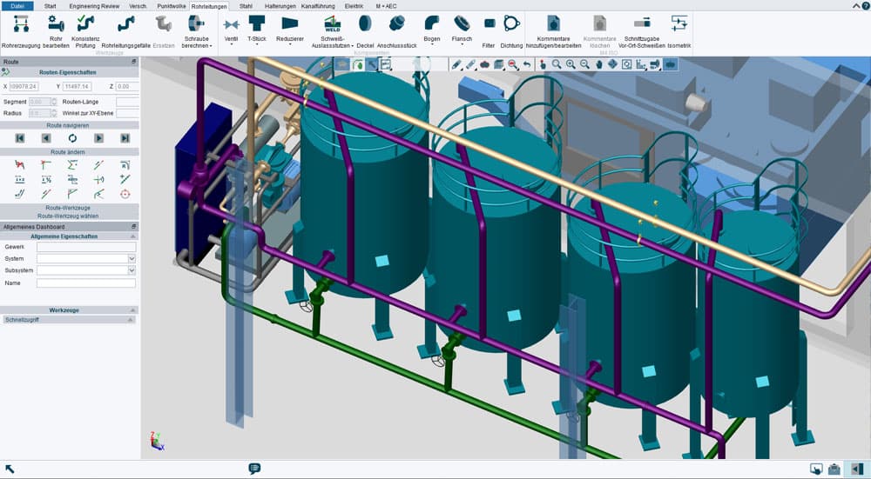This screenshot has width=871, height=479.
Task: Open the Ventil dropdown arrow
Action: point(231,45)
